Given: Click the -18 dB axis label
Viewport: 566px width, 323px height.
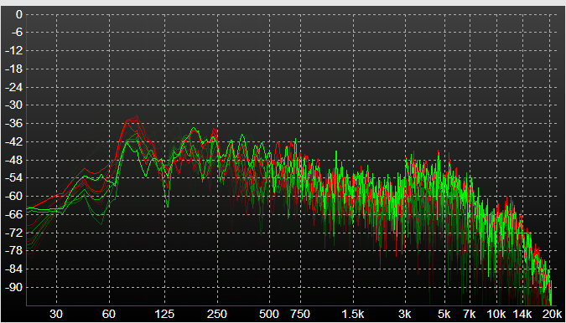Looking at the screenshot, I should click(14, 69).
